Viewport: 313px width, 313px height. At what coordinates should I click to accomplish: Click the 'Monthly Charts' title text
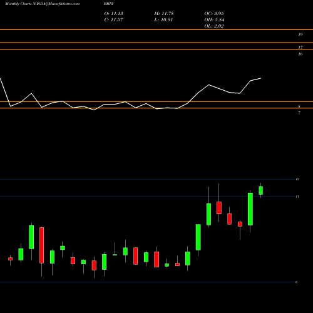click(x=18, y=4)
